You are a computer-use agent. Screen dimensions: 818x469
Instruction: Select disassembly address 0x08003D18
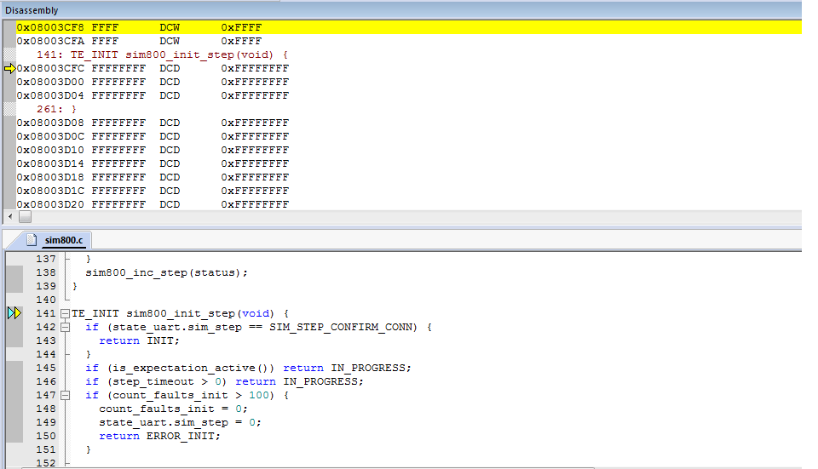pos(50,177)
